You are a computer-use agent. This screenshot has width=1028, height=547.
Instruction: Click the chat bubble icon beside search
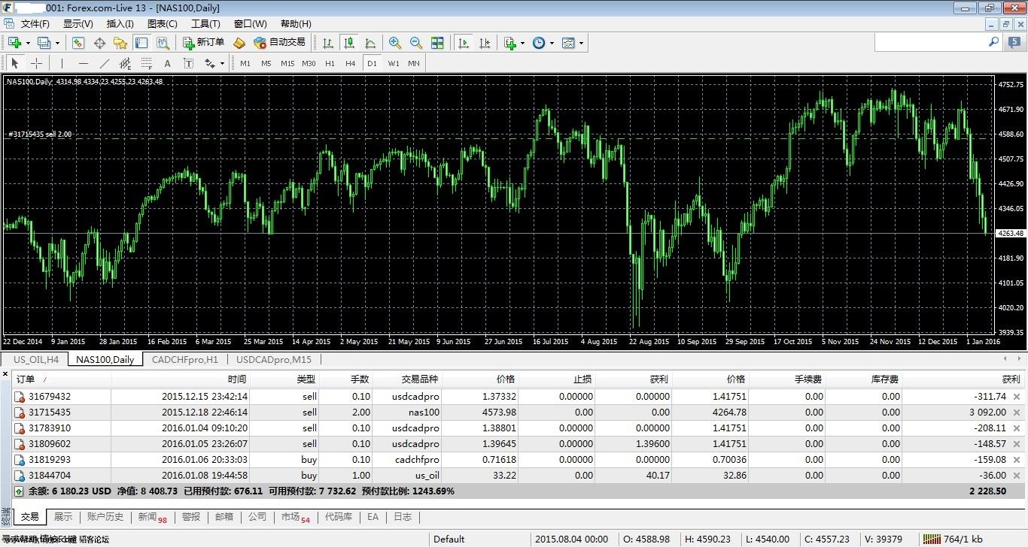point(1014,43)
